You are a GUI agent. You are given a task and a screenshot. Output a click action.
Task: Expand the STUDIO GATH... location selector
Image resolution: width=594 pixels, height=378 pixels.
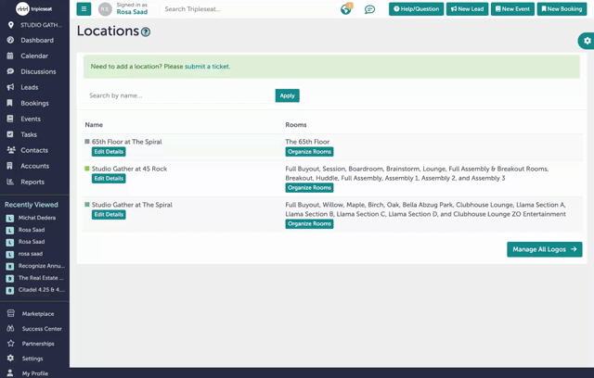[x=35, y=25]
